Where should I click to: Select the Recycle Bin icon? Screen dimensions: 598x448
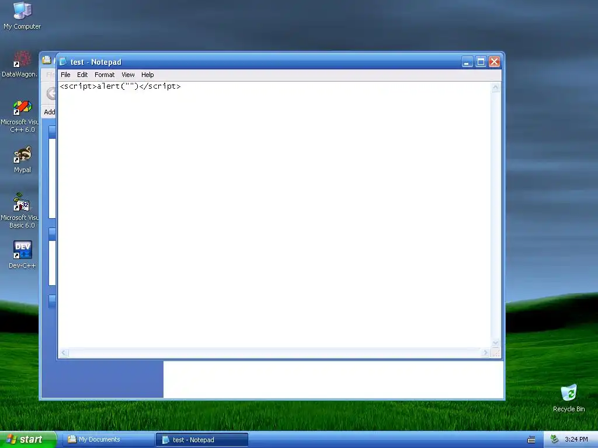click(x=569, y=398)
